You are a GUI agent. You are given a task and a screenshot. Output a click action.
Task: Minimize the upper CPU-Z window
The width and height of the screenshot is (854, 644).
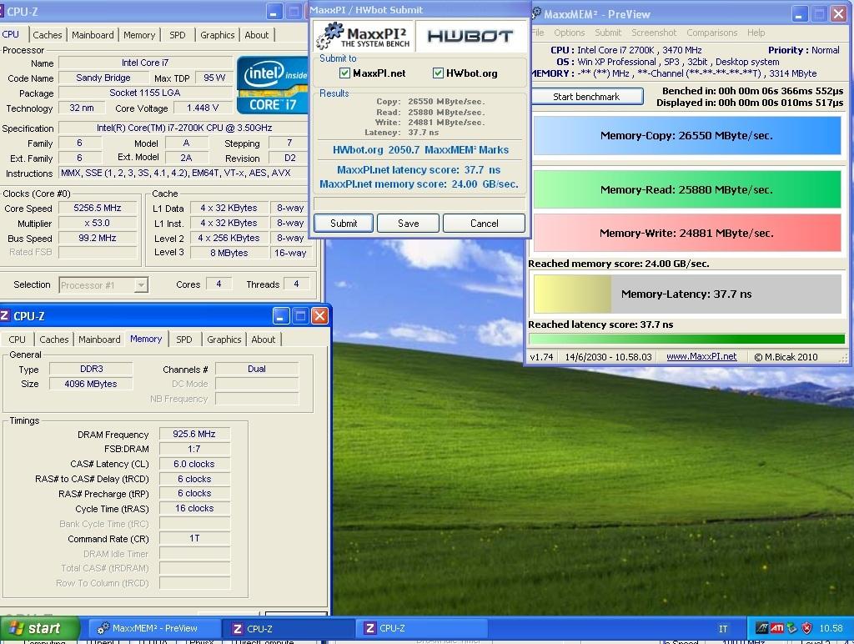pyautogui.click(x=274, y=12)
